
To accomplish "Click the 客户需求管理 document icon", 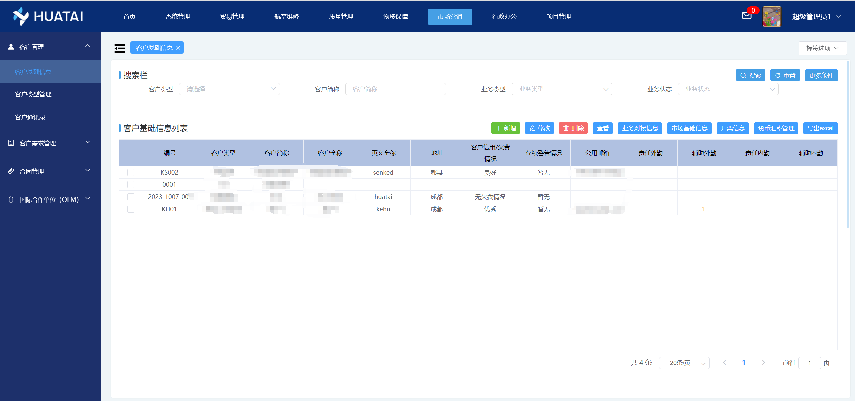I will click(x=11, y=143).
